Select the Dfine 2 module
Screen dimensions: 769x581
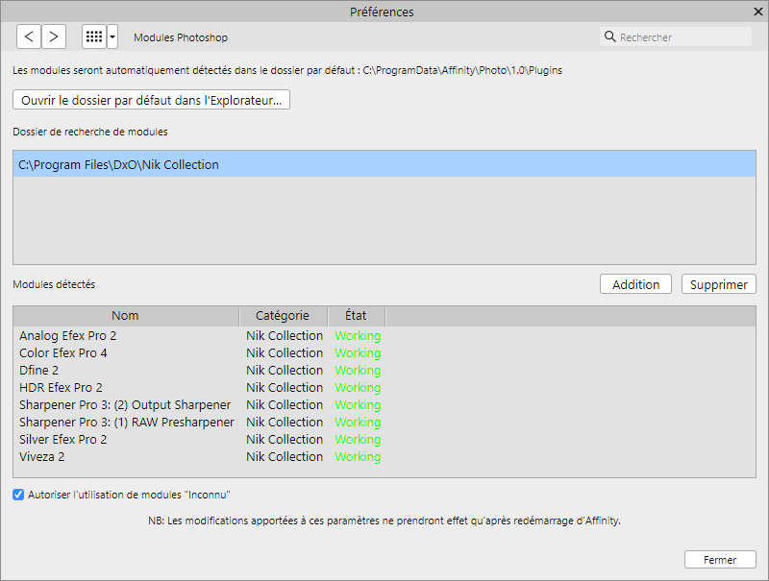(384, 370)
